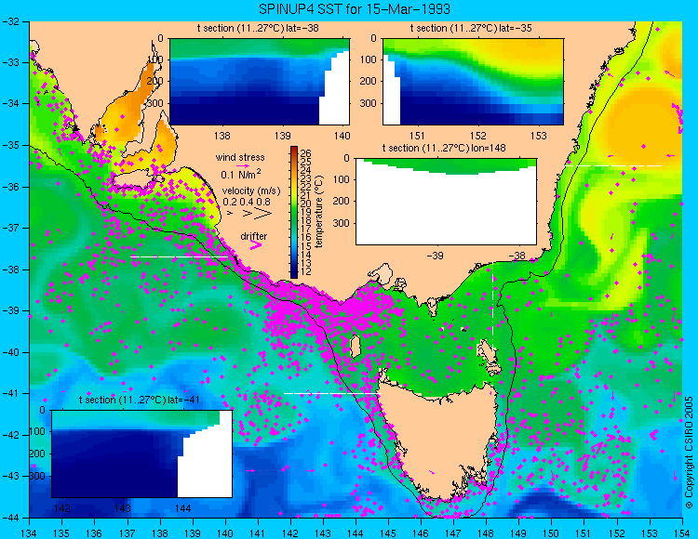Click the 't section (11..27°C) lat=-41' heading

[139, 400]
